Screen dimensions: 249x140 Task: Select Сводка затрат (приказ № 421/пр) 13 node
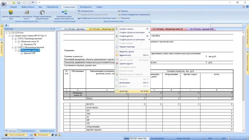tap(30, 36)
